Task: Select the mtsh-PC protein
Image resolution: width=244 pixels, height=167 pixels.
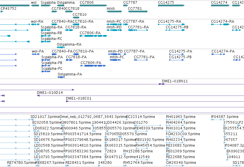Action: point(115,60)
